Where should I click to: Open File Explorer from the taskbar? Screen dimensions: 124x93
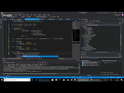coord(56,80)
